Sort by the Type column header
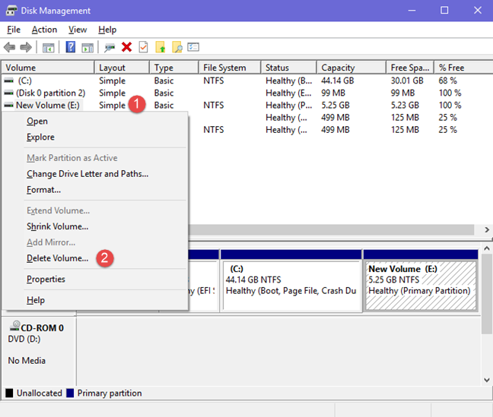 174,68
